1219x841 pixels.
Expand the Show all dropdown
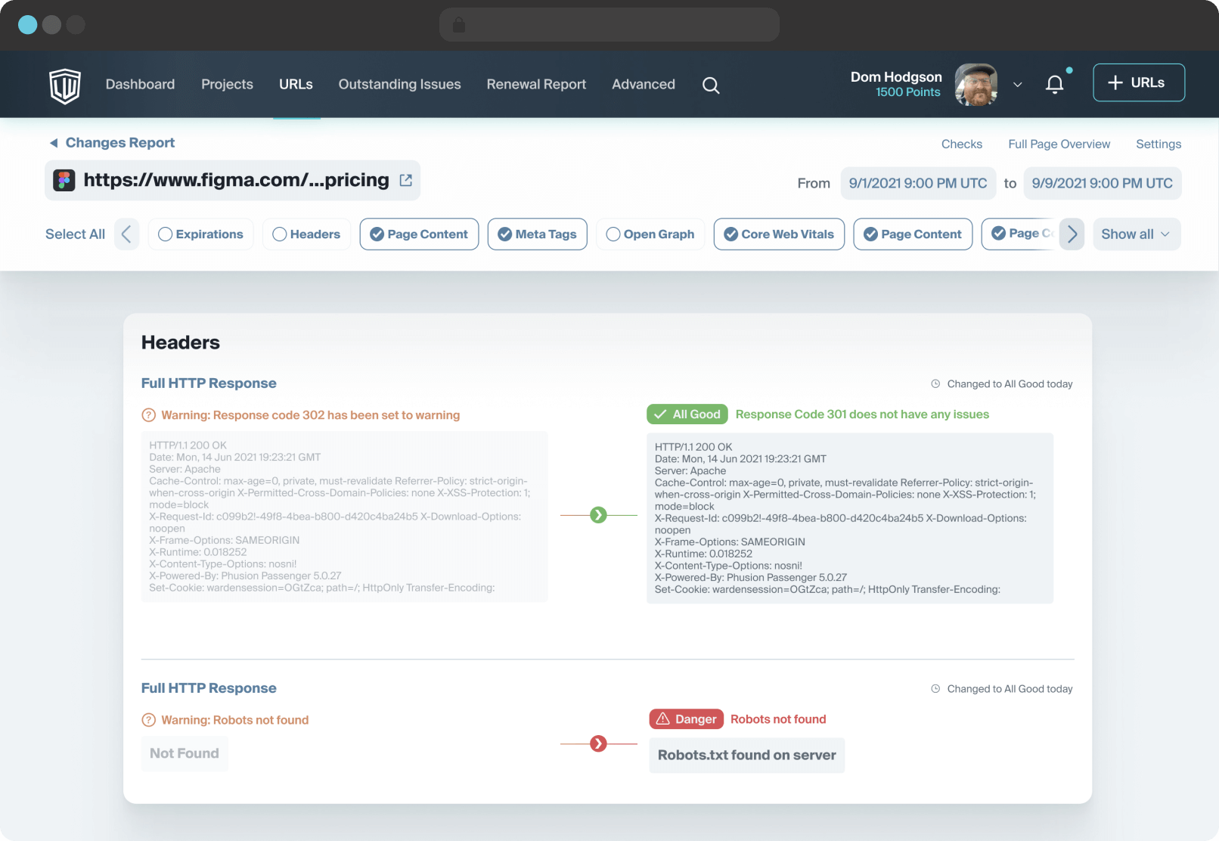coord(1137,234)
